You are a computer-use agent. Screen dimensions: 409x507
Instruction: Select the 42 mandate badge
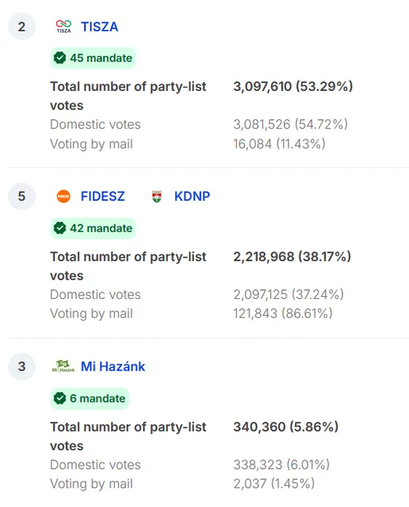(x=92, y=228)
